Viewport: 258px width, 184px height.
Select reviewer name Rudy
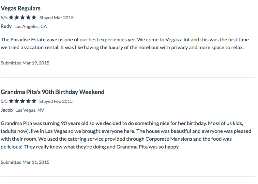click(6, 26)
